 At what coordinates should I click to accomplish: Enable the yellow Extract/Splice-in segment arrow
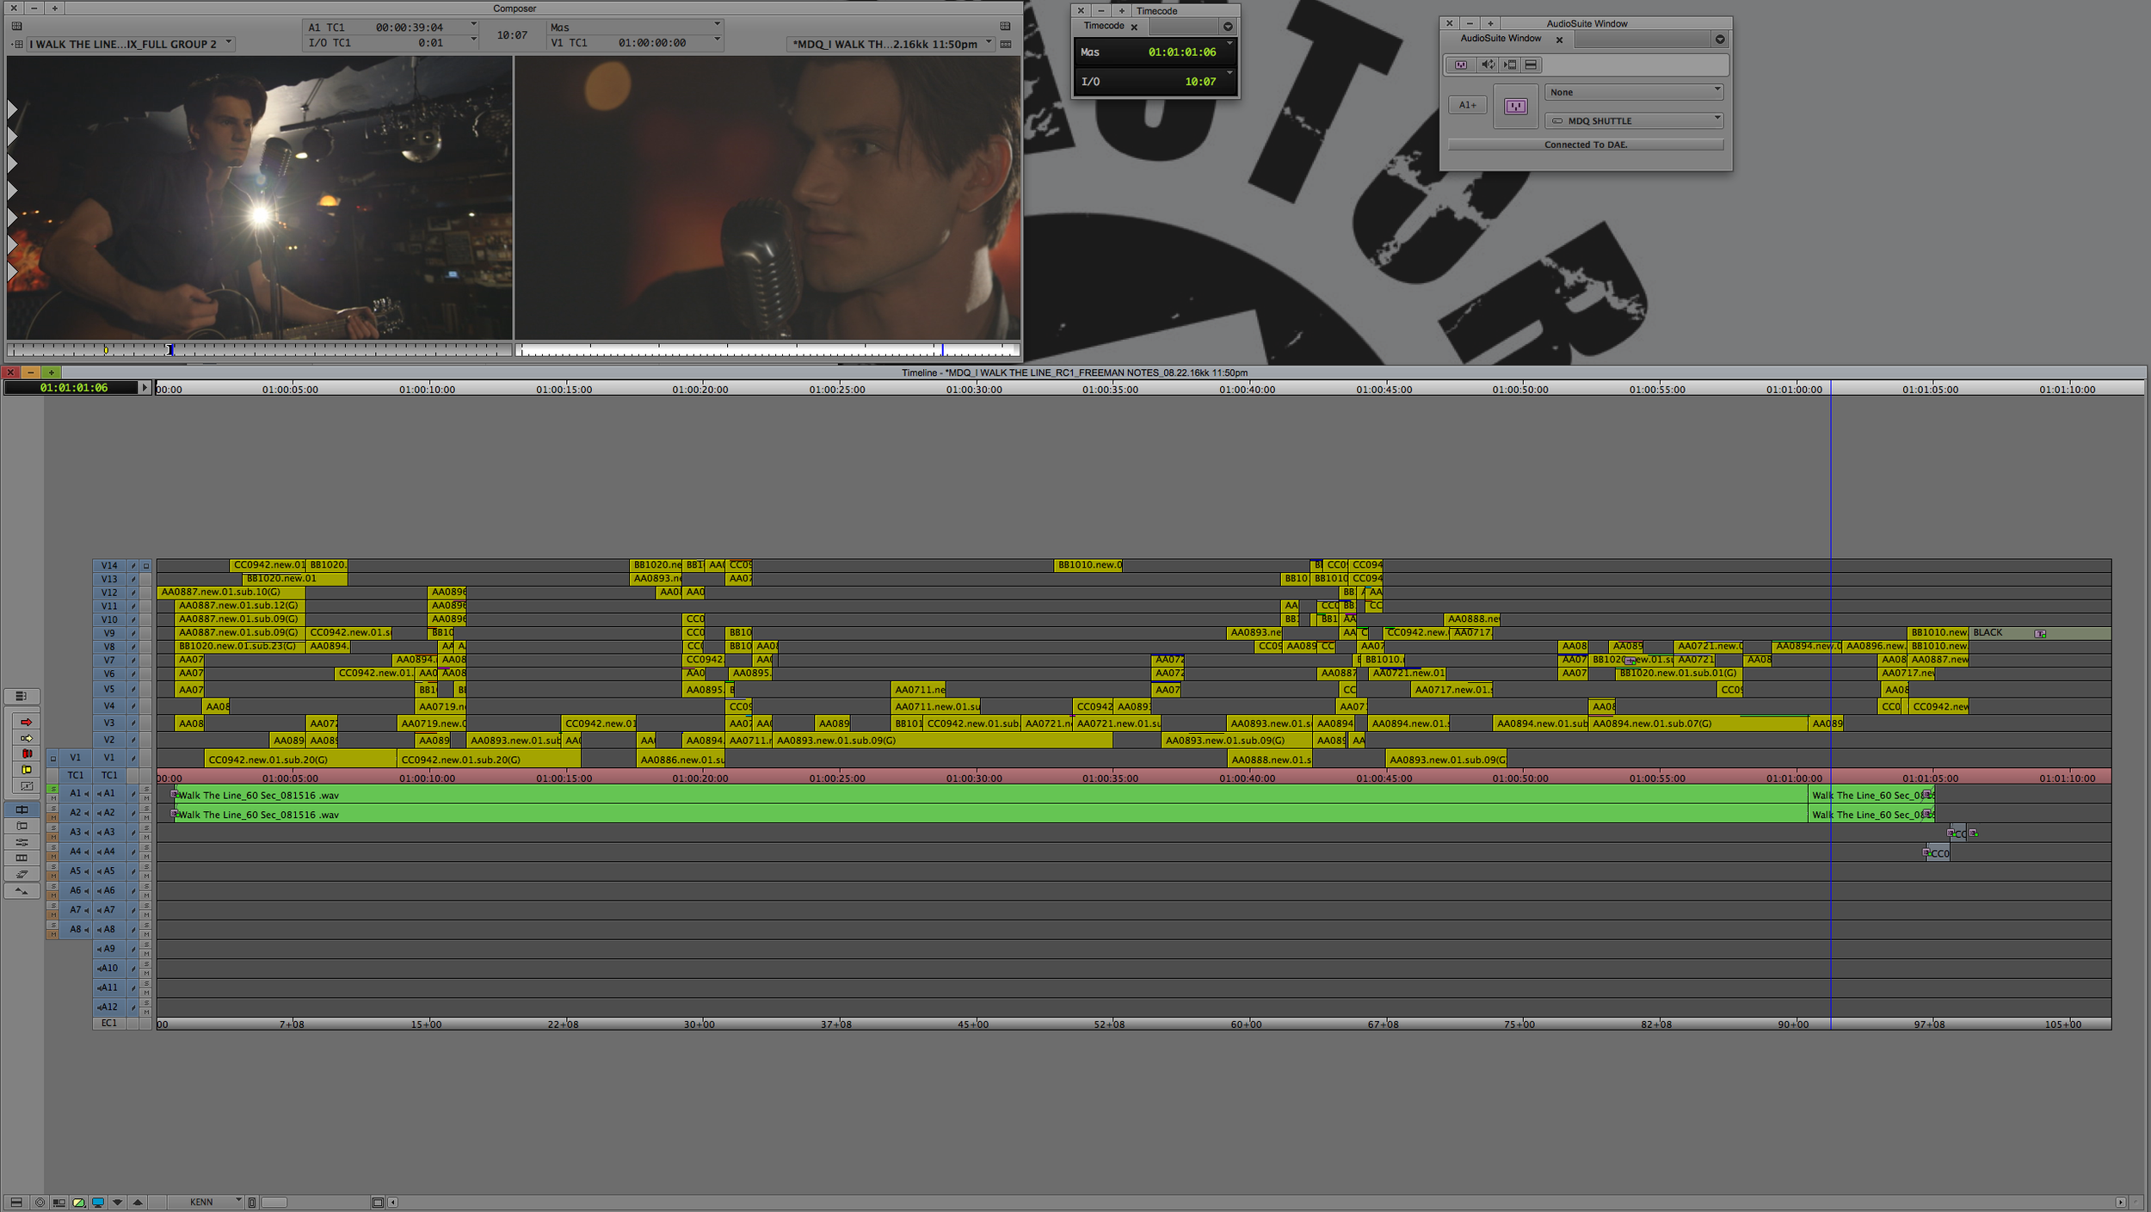coord(27,738)
